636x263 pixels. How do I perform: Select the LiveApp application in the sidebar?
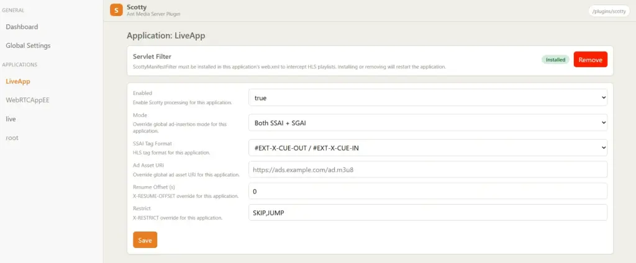pos(18,81)
